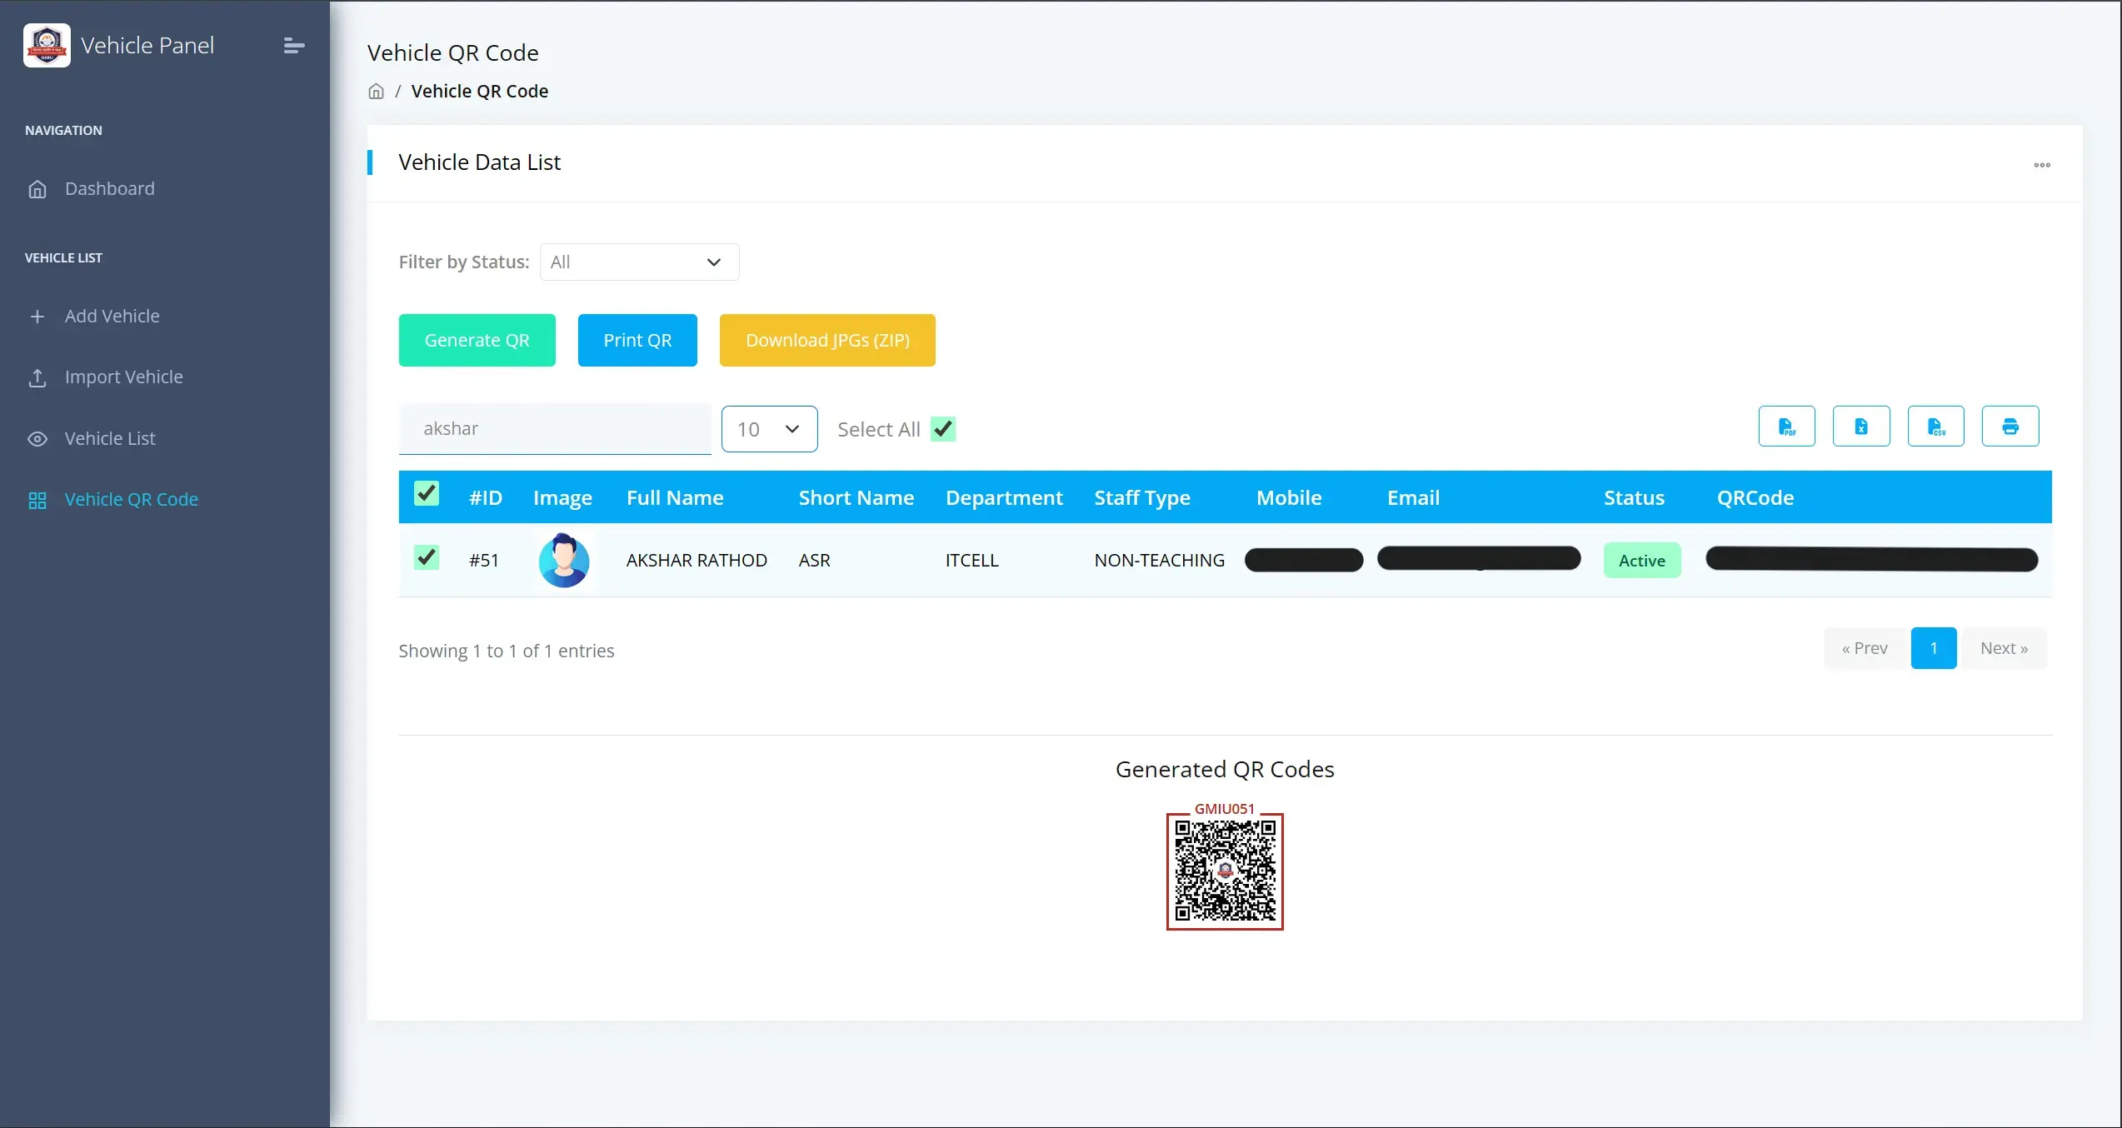Export the table as CSV
Viewport: 2122px width, 1128px height.
[1935, 427]
